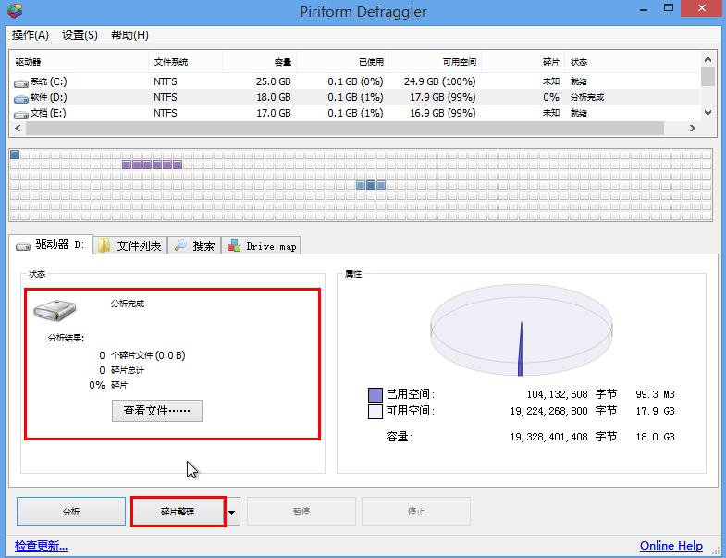Open the 操作(A) menu
726x558 pixels.
pyautogui.click(x=31, y=35)
